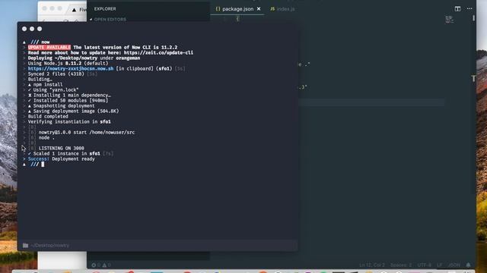Click the folder icon in terminal footer
This screenshot has height=273, width=487.
click(x=25, y=246)
